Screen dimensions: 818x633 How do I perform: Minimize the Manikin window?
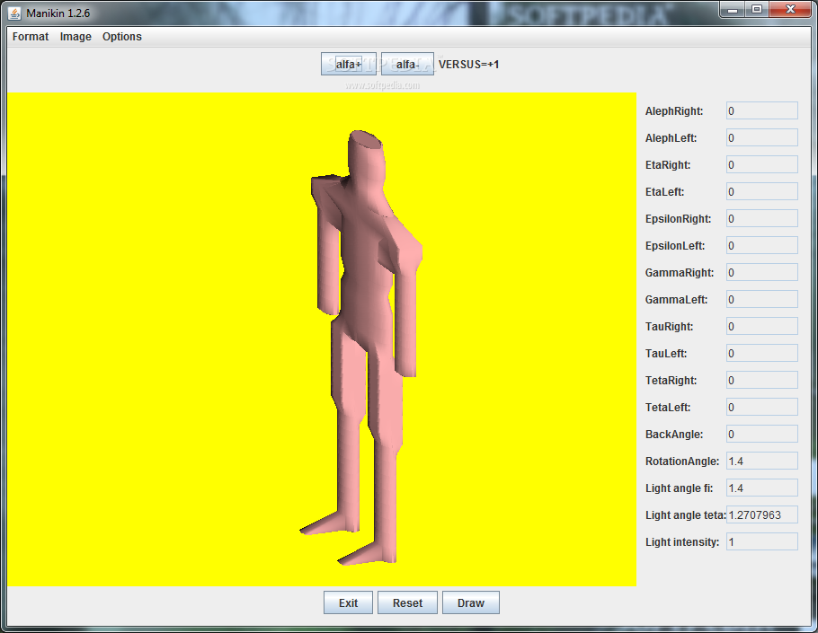[x=733, y=9]
